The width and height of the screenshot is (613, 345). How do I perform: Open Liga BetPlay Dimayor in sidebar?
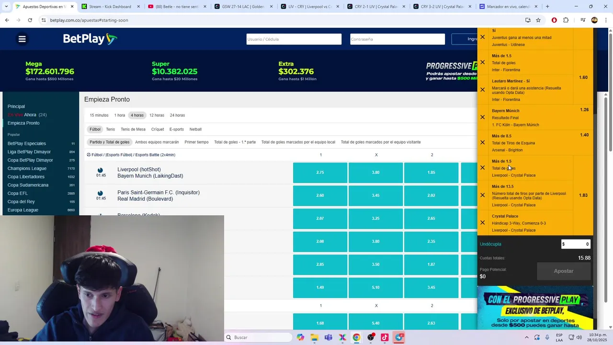click(29, 152)
